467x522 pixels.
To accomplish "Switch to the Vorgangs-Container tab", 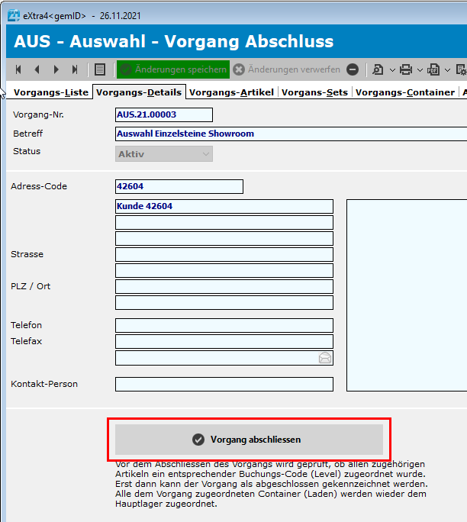I will (x=405, y=92).
